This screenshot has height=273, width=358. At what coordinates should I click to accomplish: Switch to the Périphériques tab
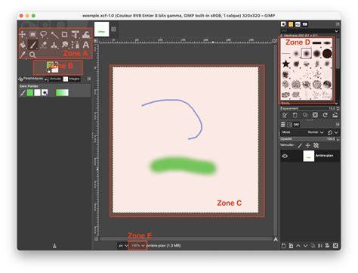pyautogui.click(x=31, y=79)
